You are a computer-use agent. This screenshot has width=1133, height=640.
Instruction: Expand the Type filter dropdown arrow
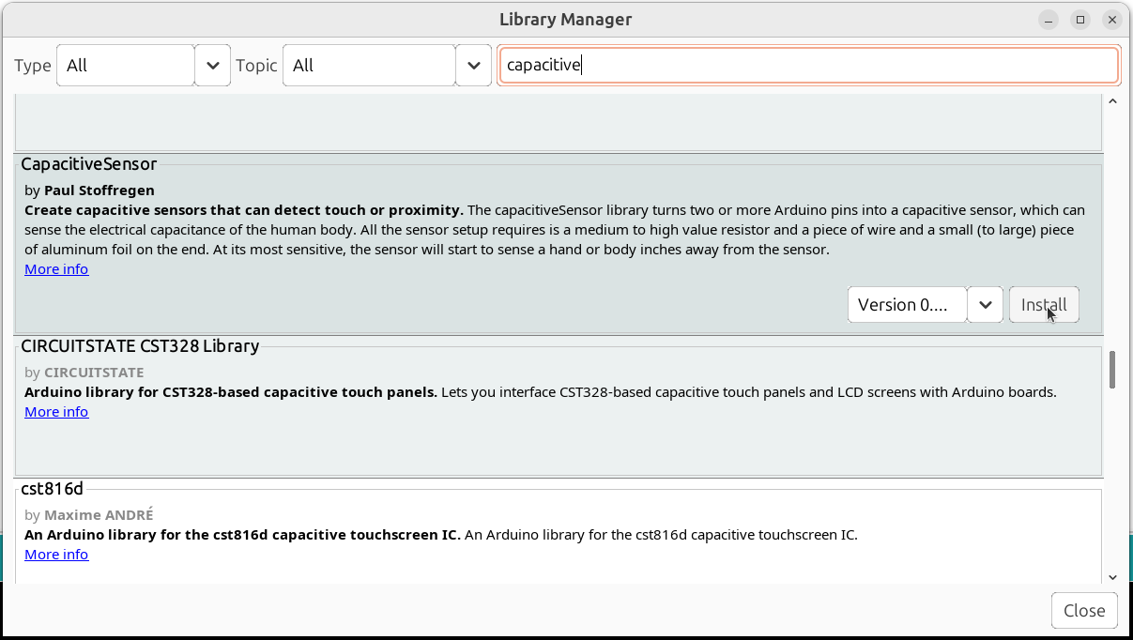213,66
